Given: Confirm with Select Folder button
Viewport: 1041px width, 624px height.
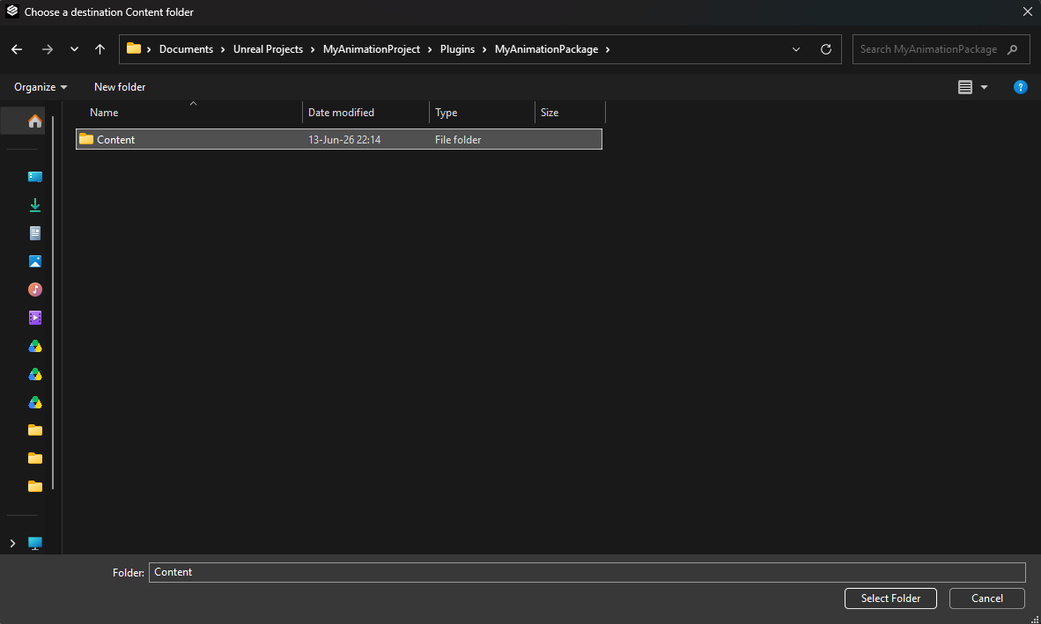Looking at the screenshot, I should coord(890,598).
